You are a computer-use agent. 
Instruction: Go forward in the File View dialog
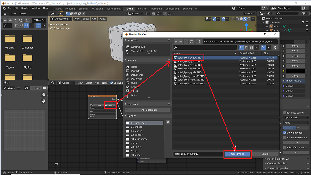181,41
